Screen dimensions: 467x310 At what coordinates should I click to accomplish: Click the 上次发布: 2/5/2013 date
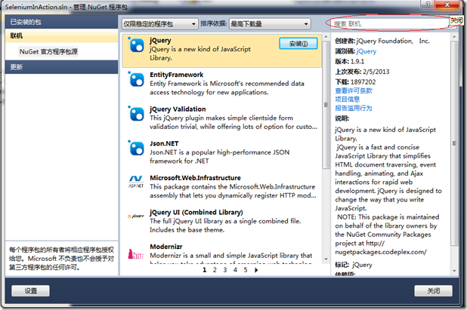coord(362,72)
